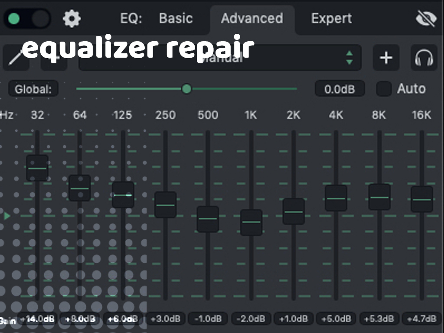This screenshot has height=333, width=444.
Task: Select the Advanced EQ tab
Action: [252, 19]
